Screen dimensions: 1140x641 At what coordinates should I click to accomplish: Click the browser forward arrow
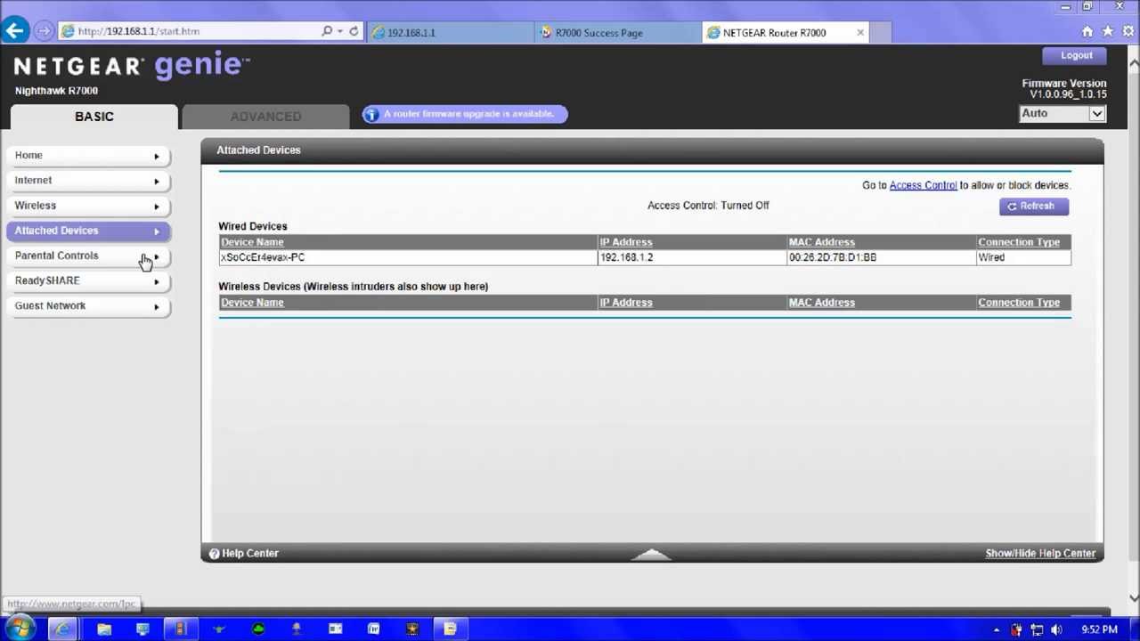(44, 31)
